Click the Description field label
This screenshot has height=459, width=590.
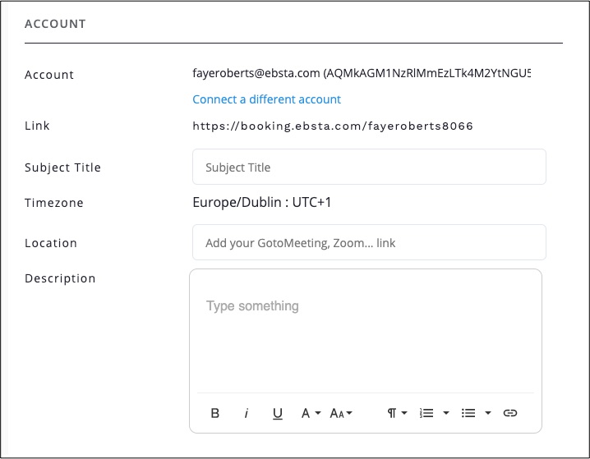pos(60,278)
